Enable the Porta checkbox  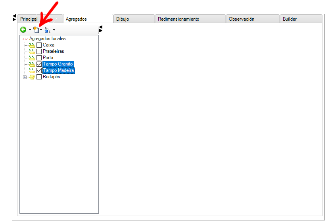(x=39, y=58)
